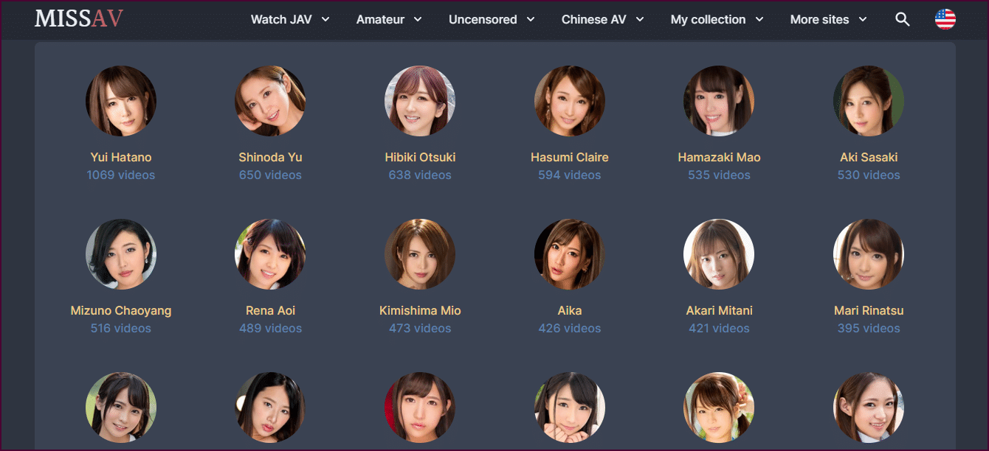
Task: Open the US flag language selector
Action: coord(945,20)
